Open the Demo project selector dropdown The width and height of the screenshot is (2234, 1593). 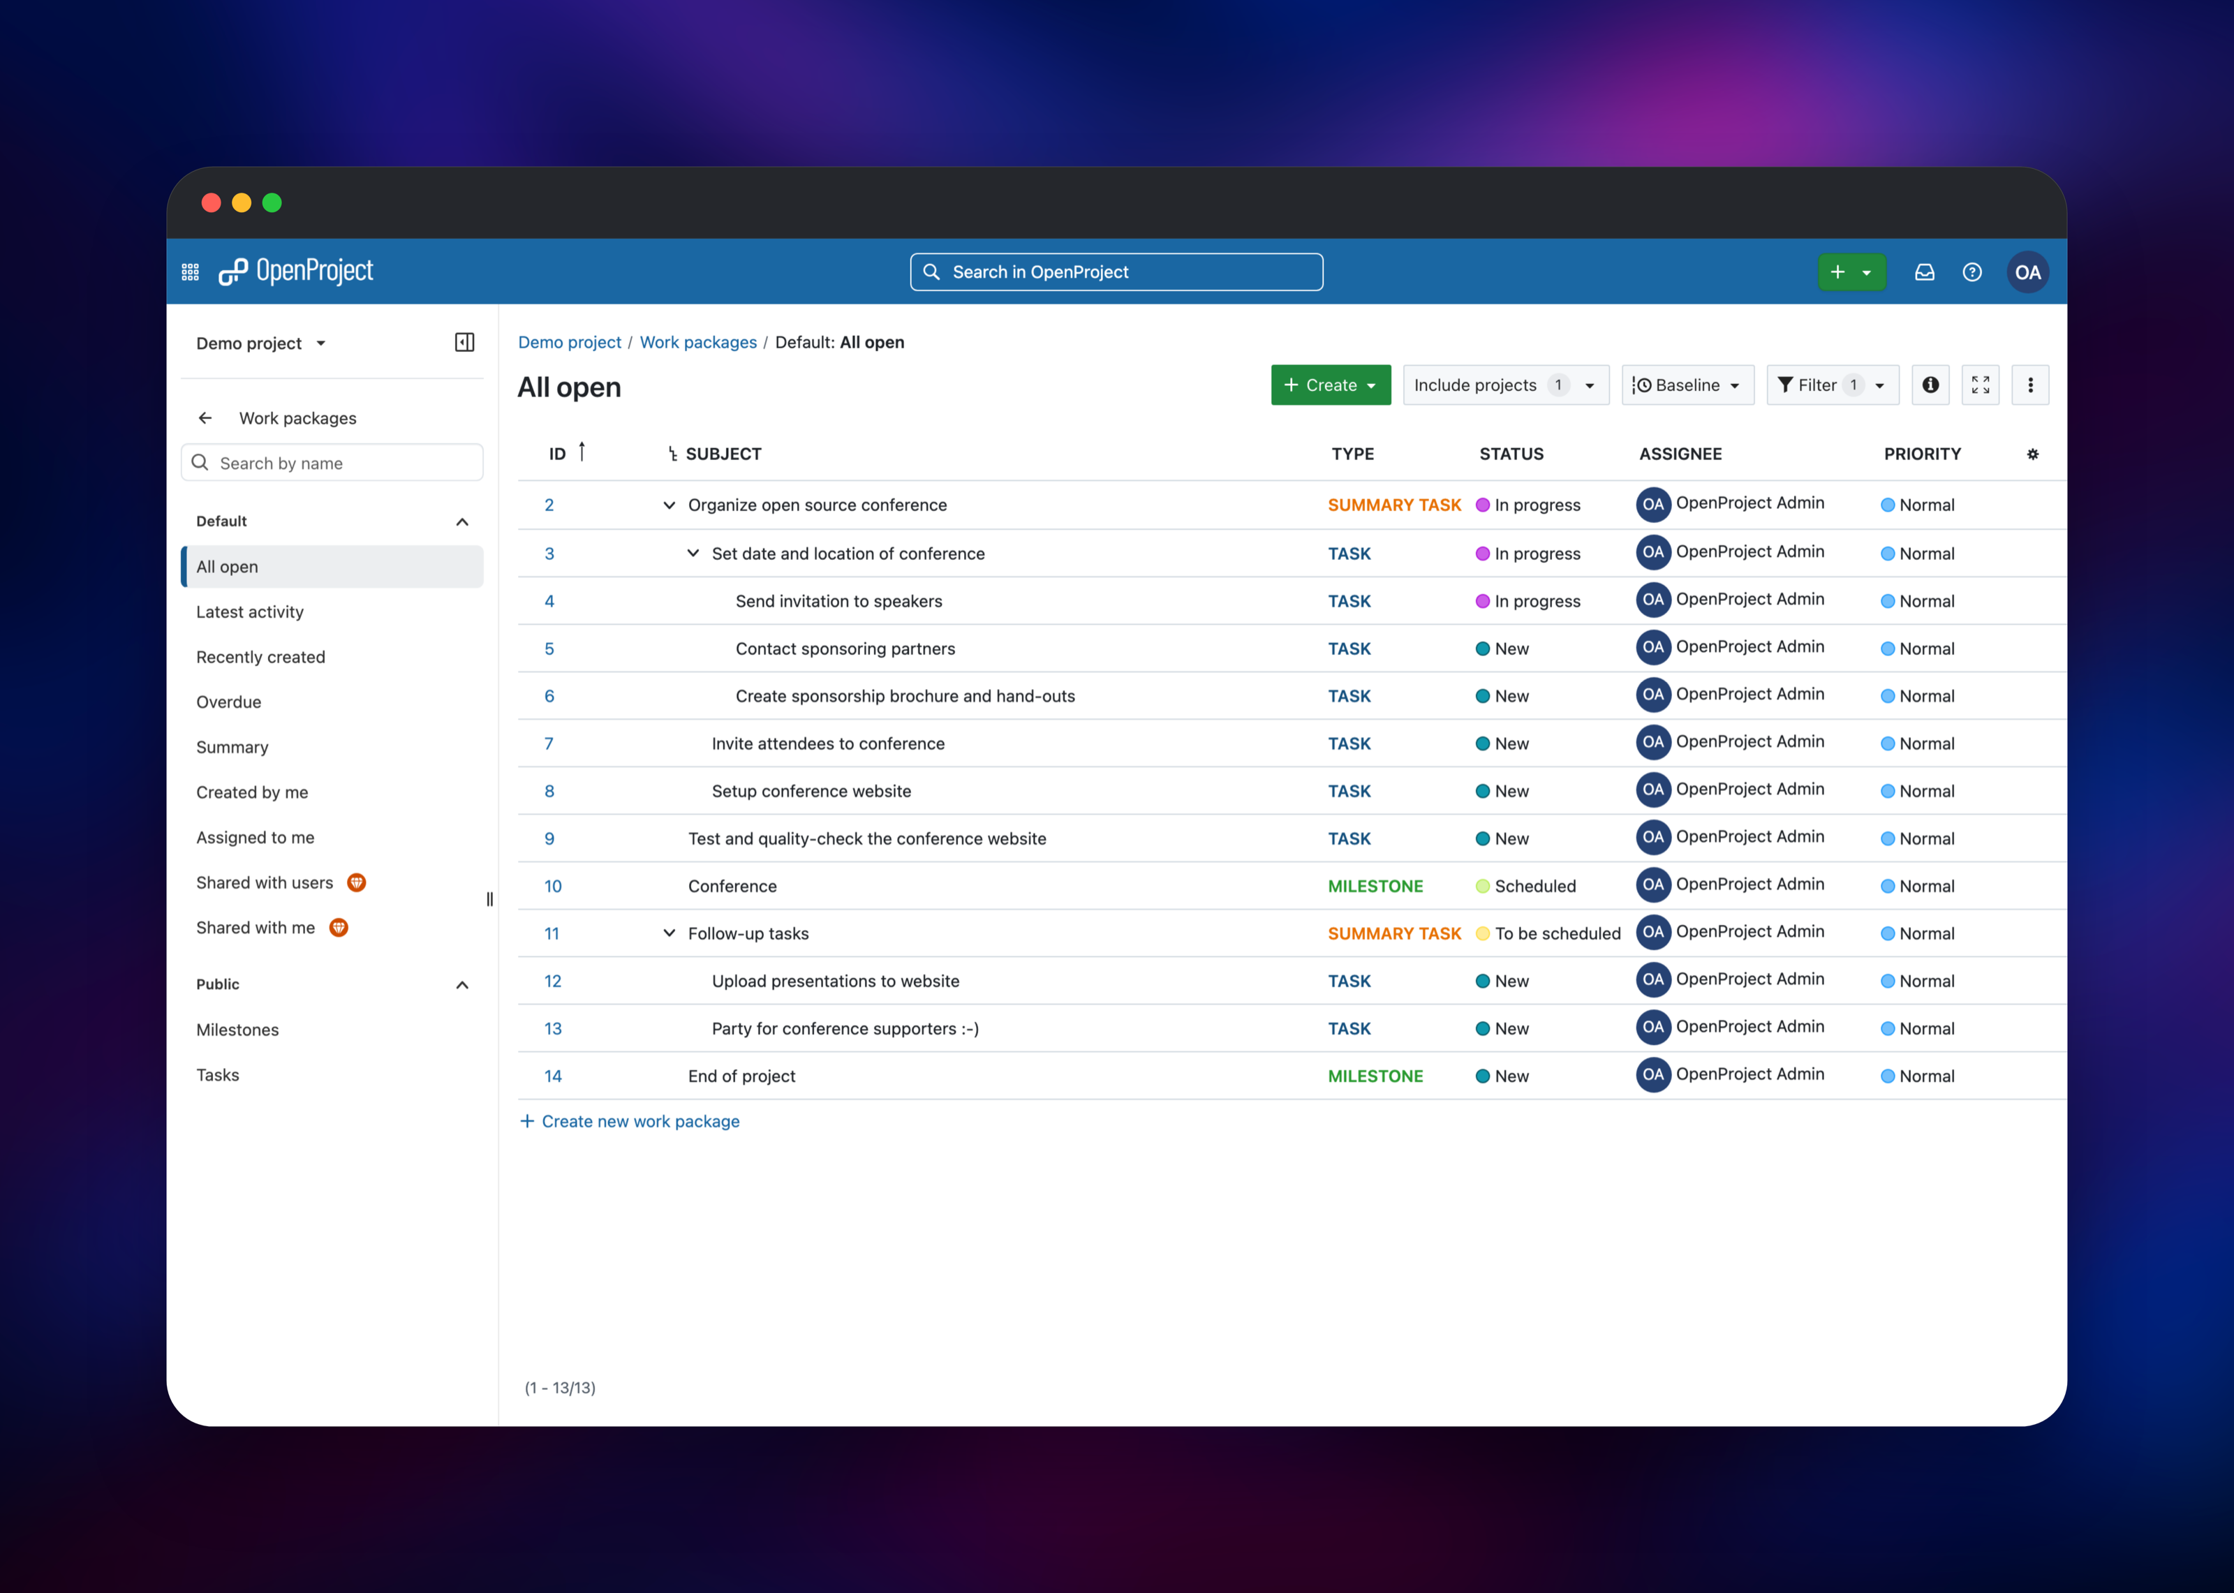(261, 343)
